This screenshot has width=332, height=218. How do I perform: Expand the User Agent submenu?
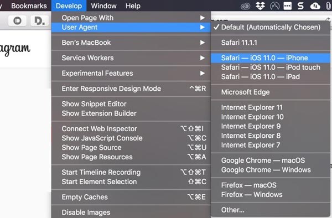[x=131, y=27]
